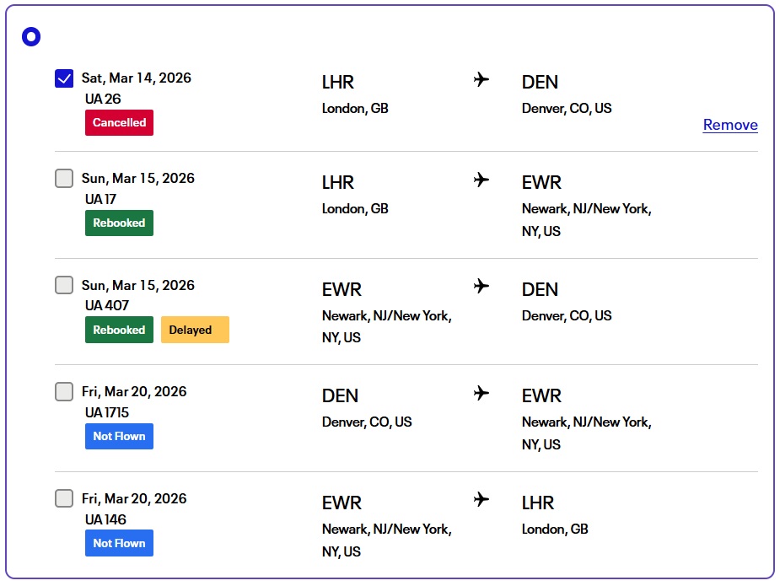The image size is (780, 586).
Task: Select the UA 1715 flight checkbox
Action: pos(64,392)
